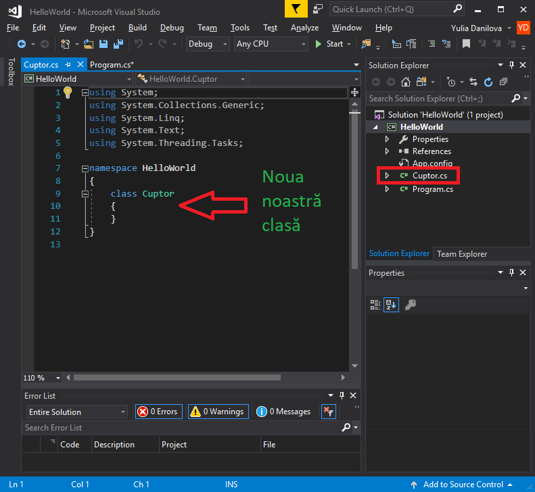Click the lightbulb quick actions icon

[68, 93]
